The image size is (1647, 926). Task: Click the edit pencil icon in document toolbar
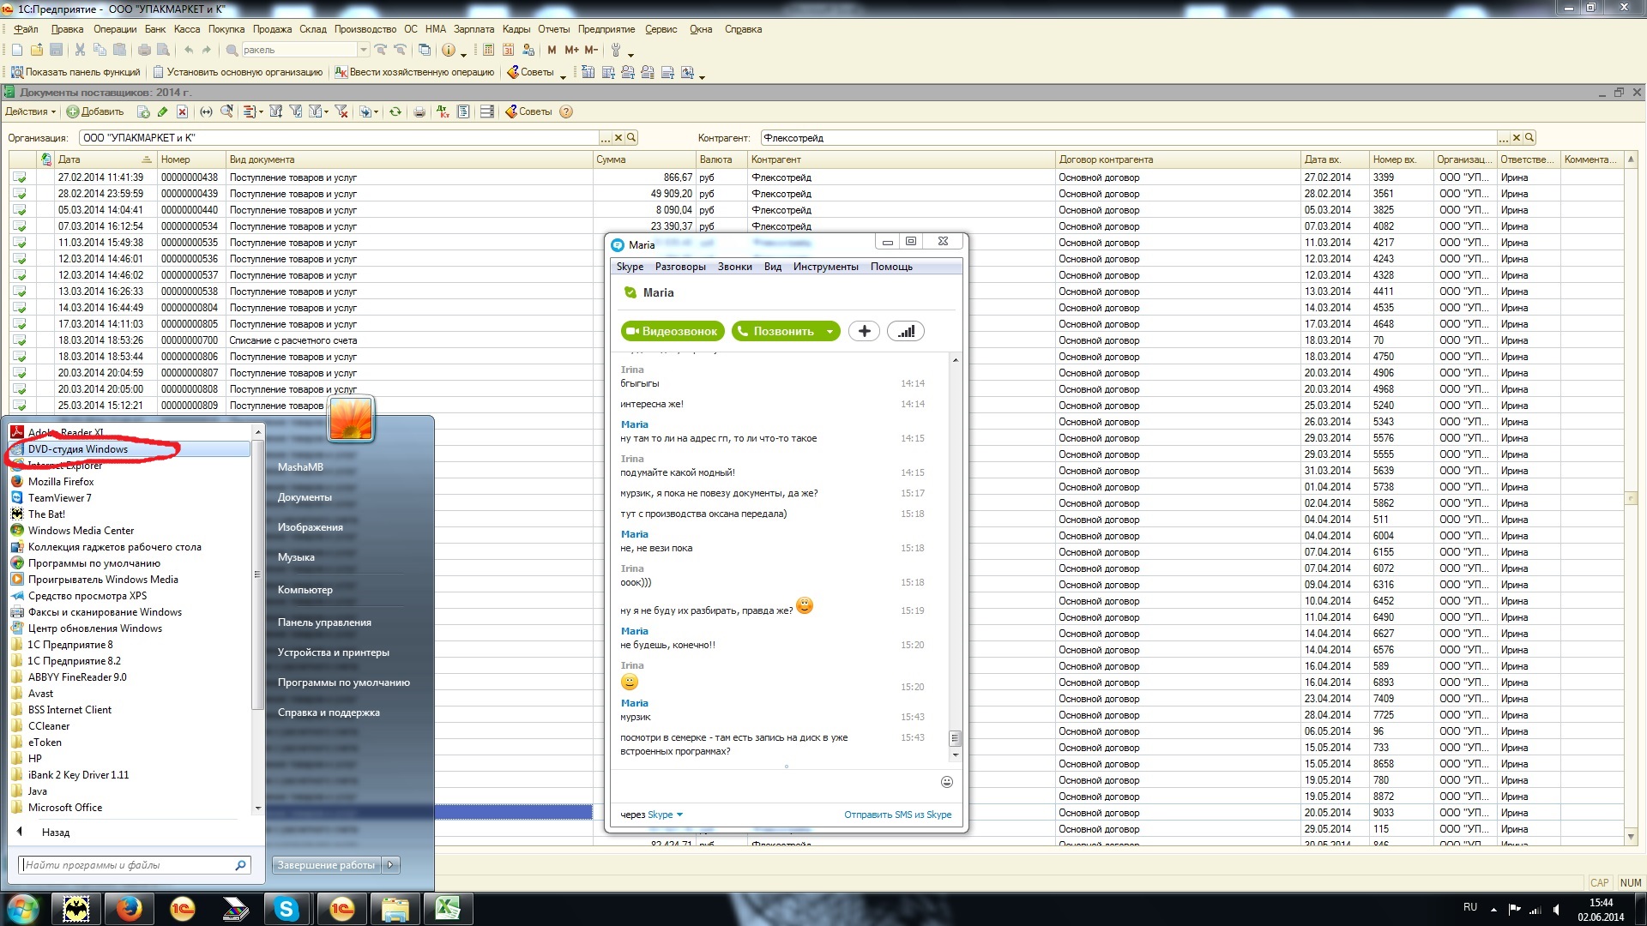pyautogui.click(x=162, y=111)
